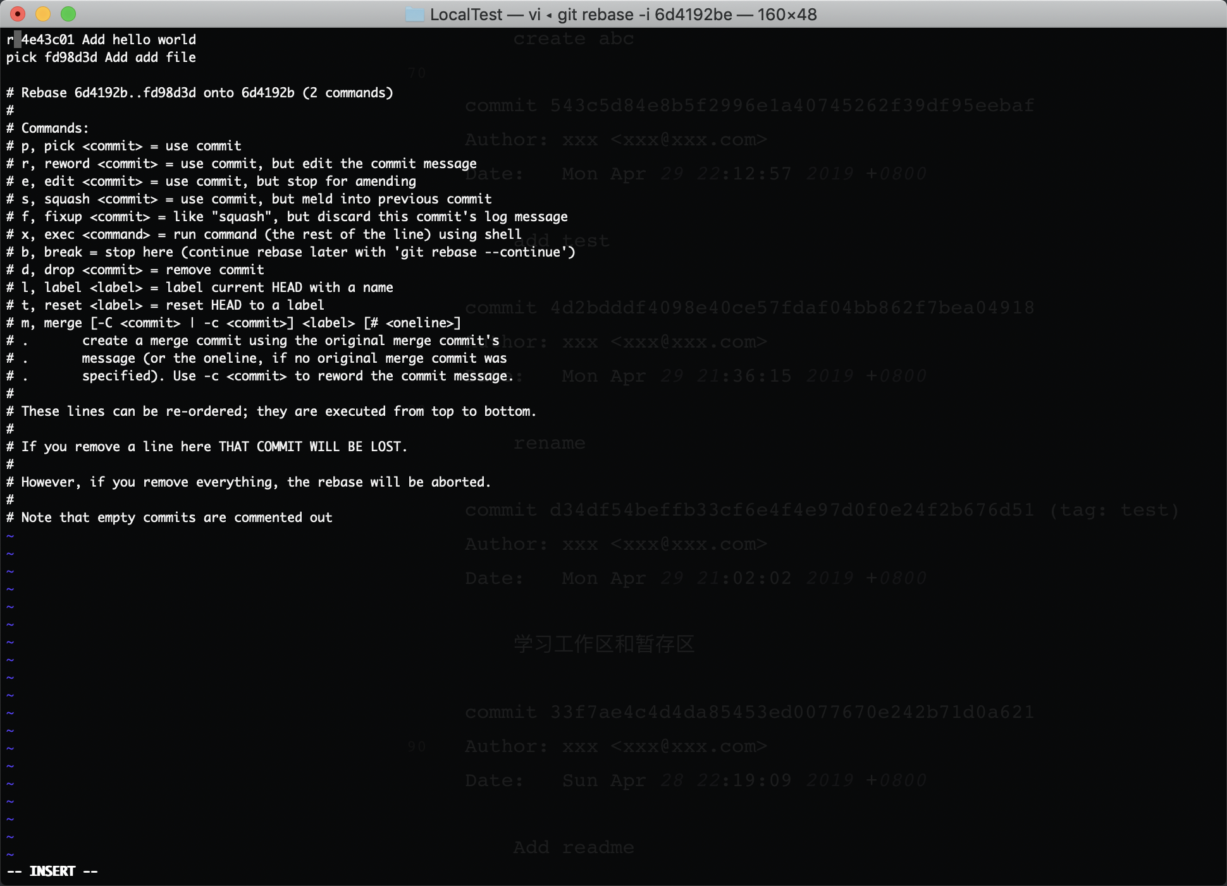1227x886 pixels.
Task: Click the 'Add hello world' commit message
Action: (139, 40)
